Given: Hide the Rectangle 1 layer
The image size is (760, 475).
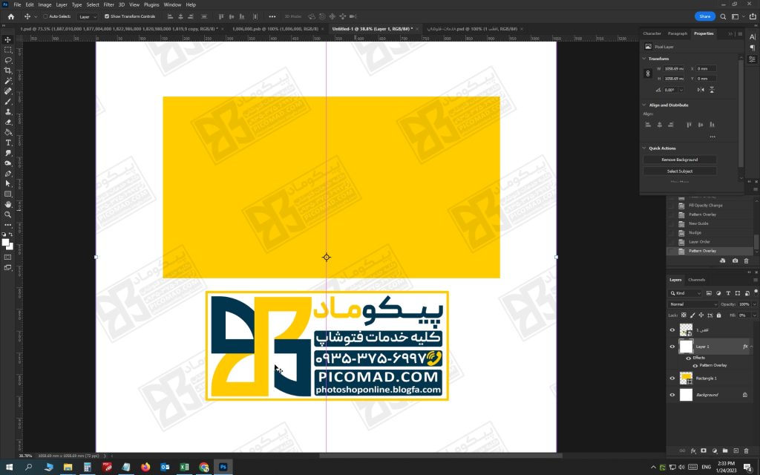Looking at the screenshot, I should tap(672, 379).
